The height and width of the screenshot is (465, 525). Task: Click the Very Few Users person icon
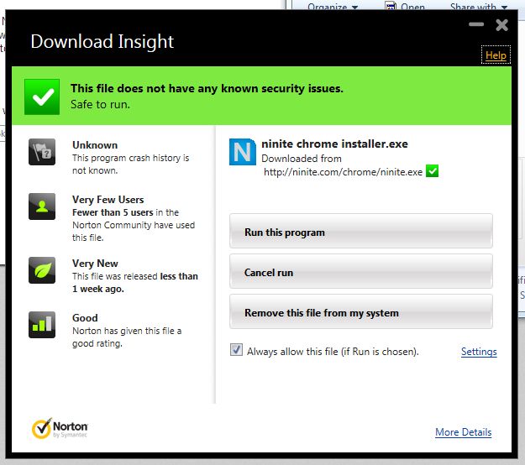click(x=42, y=206)
